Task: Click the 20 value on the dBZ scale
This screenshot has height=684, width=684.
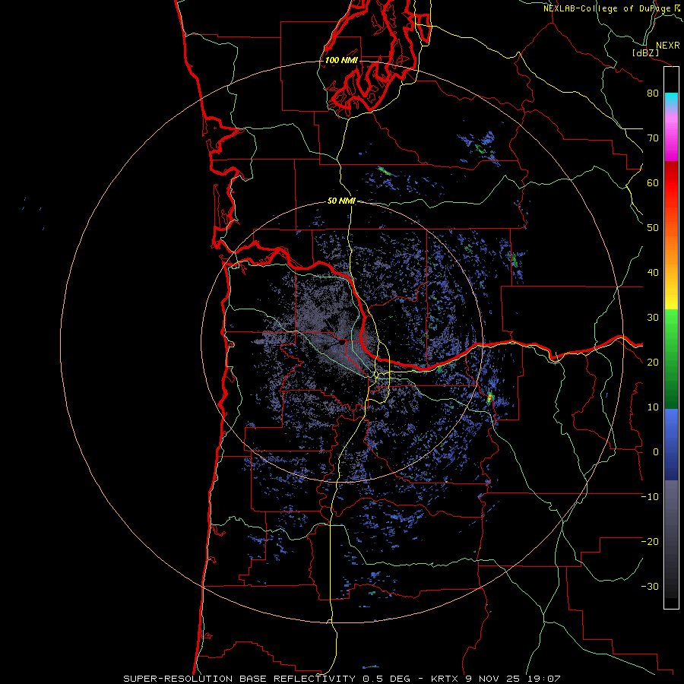Action: [x=653, y=362]
